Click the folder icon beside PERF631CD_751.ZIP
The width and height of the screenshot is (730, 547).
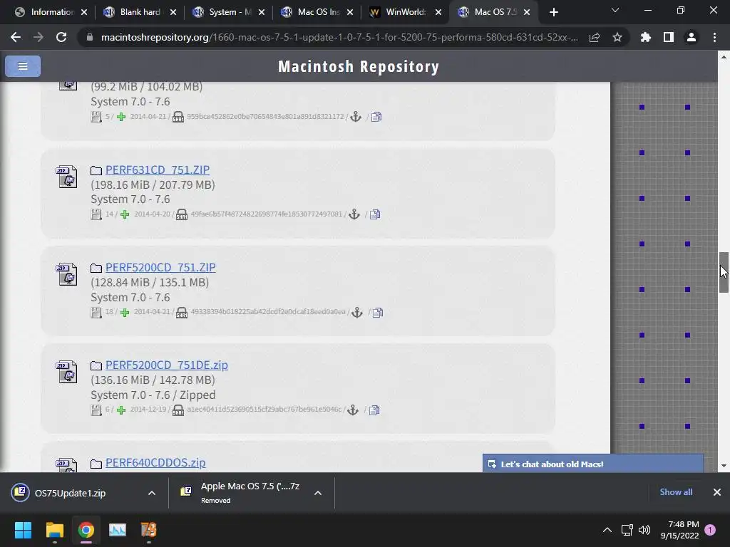(96, 170)
